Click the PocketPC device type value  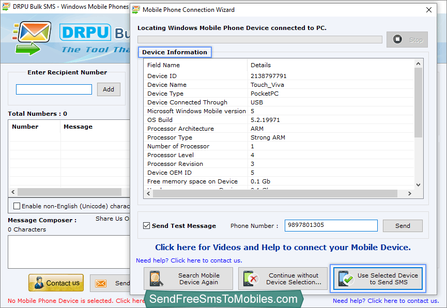tap(265, 94)
